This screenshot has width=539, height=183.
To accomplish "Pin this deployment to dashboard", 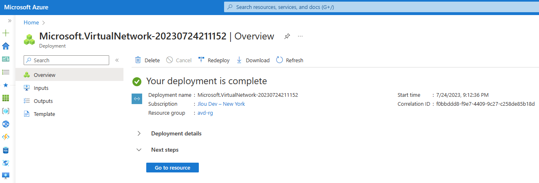I will (x=287, y=36).
